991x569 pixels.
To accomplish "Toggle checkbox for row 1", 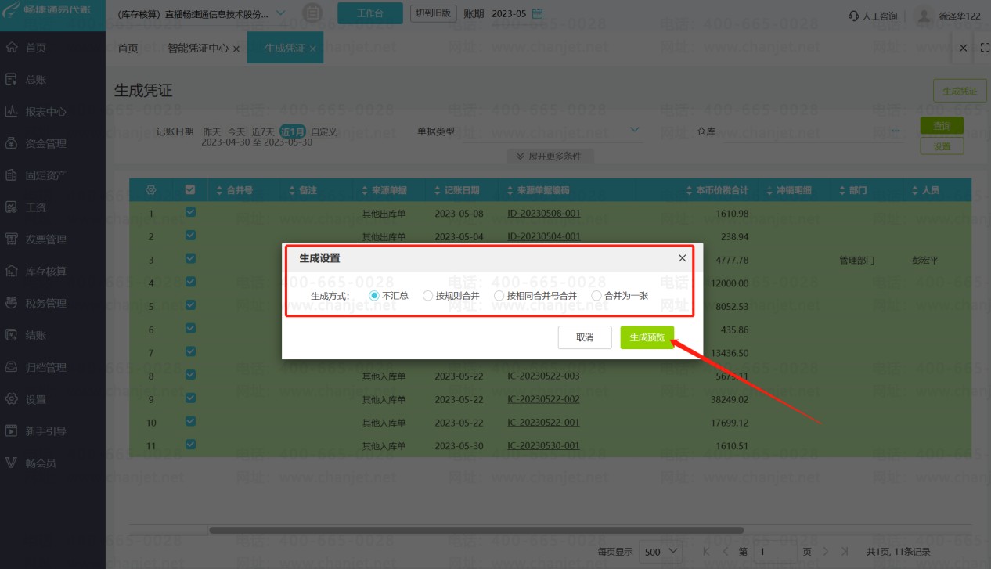I will coord(190,212).
